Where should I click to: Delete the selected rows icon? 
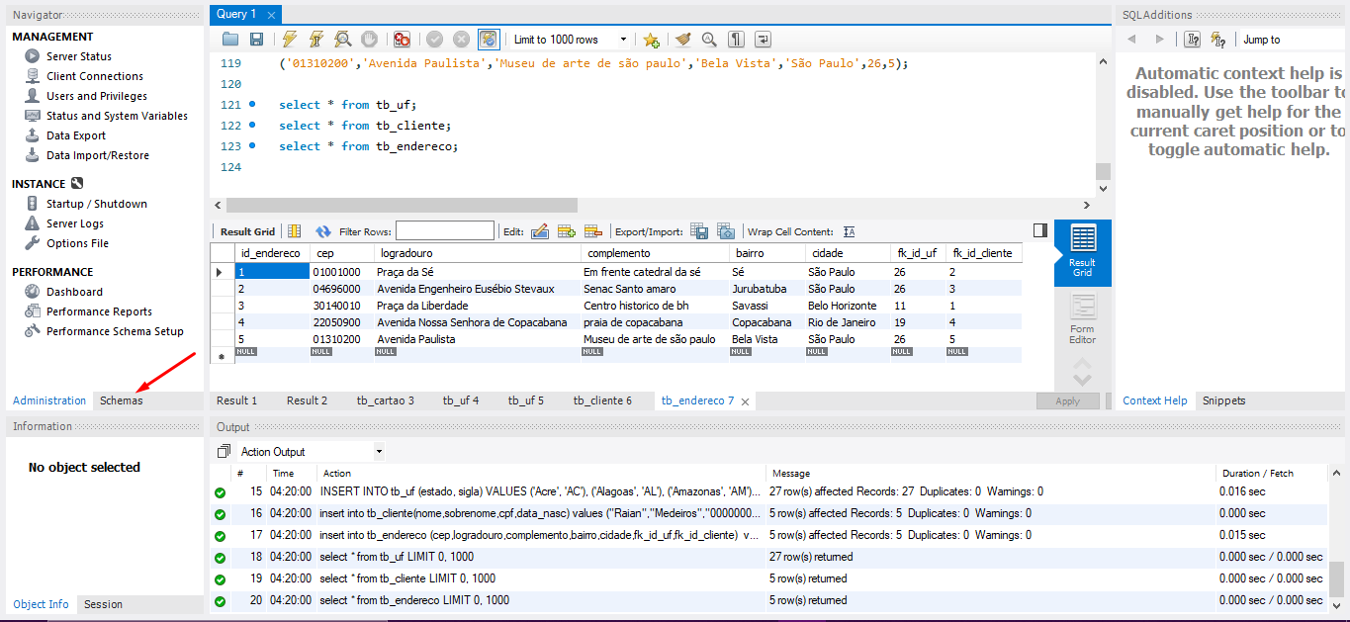tap(593, 231)
